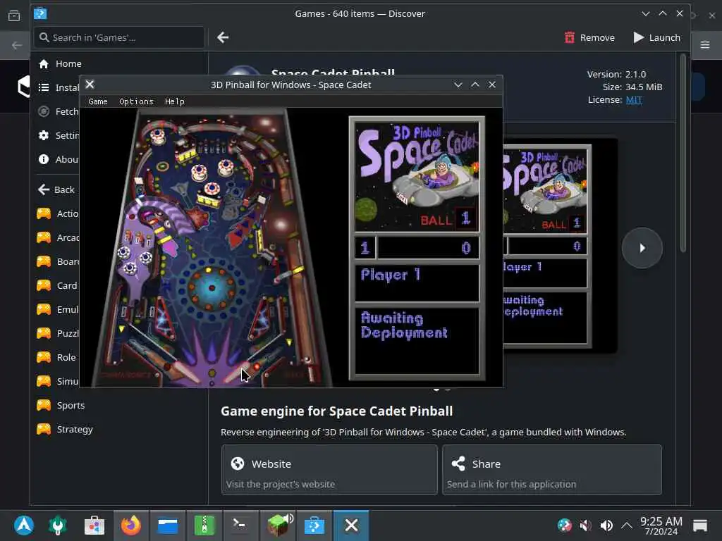Open the Help menu in Pinball
722x541 pixels.
[x=175, y=101]
